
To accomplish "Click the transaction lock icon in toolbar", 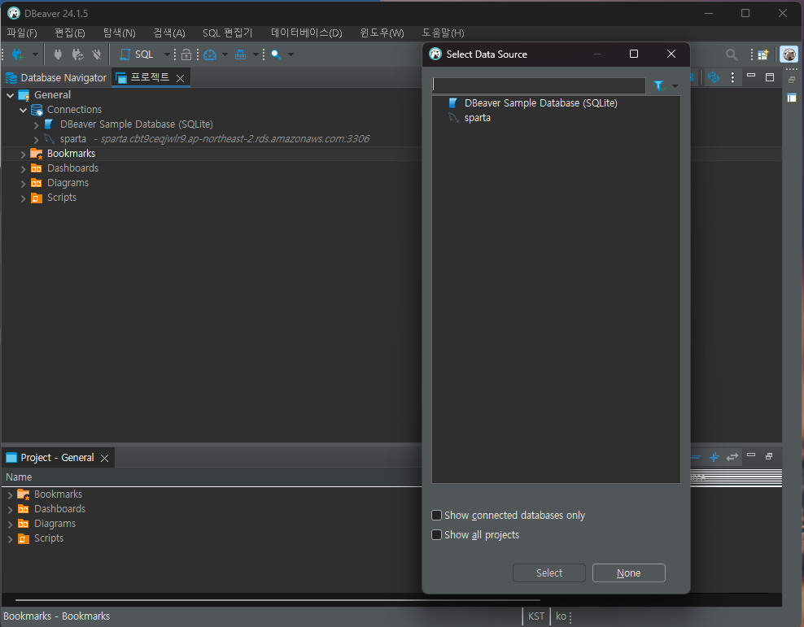I will (186, 54).
